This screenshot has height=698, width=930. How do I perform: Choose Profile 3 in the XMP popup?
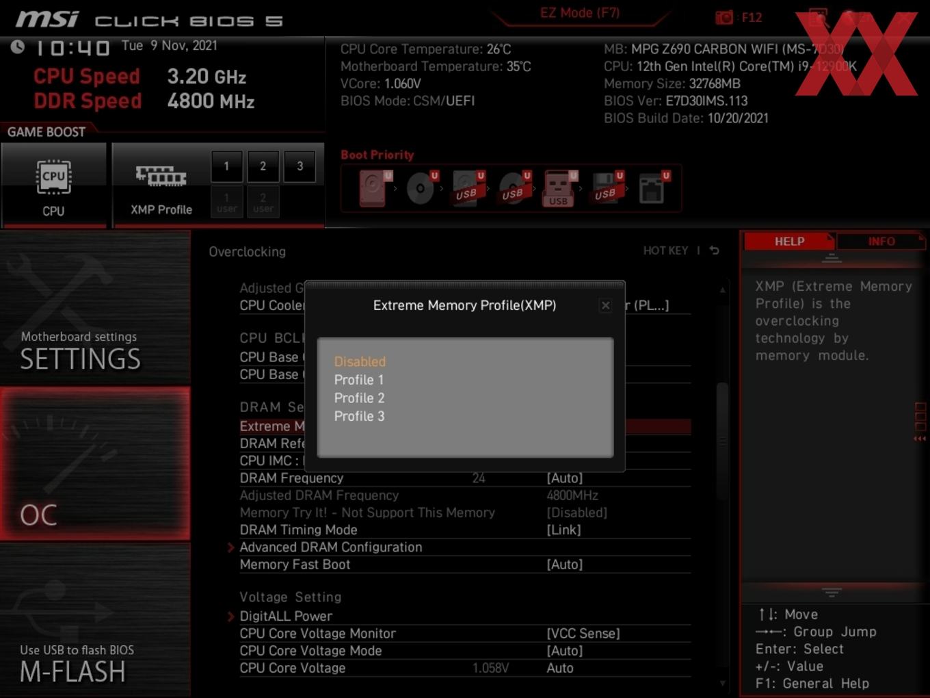point(359,416)
